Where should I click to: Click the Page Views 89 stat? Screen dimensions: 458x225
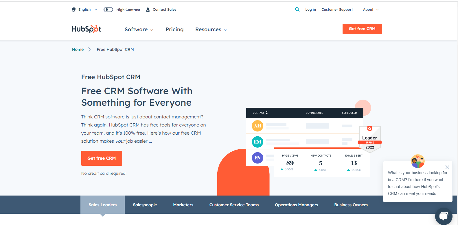(290, 163)
